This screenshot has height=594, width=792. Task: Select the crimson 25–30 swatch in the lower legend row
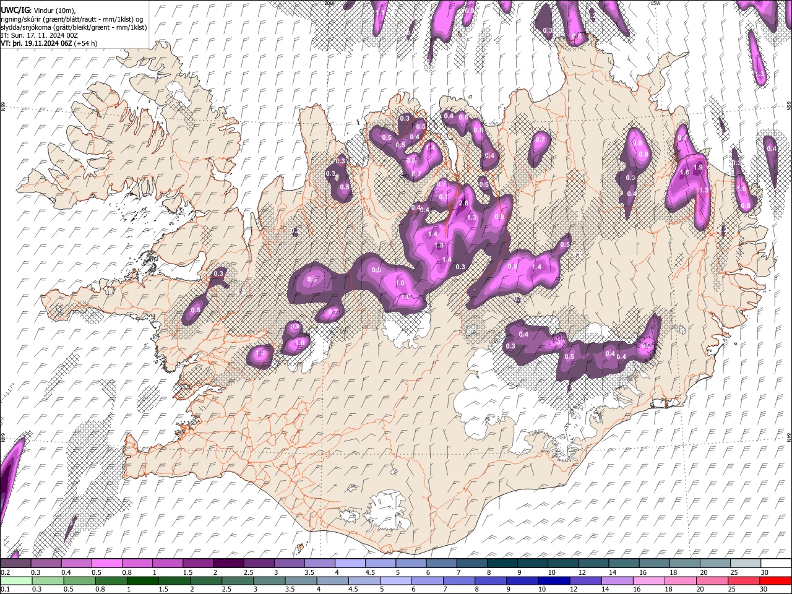click(x=744, y=580)
